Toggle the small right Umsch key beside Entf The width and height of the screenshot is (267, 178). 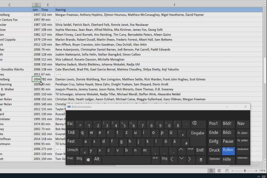(190, 150)
